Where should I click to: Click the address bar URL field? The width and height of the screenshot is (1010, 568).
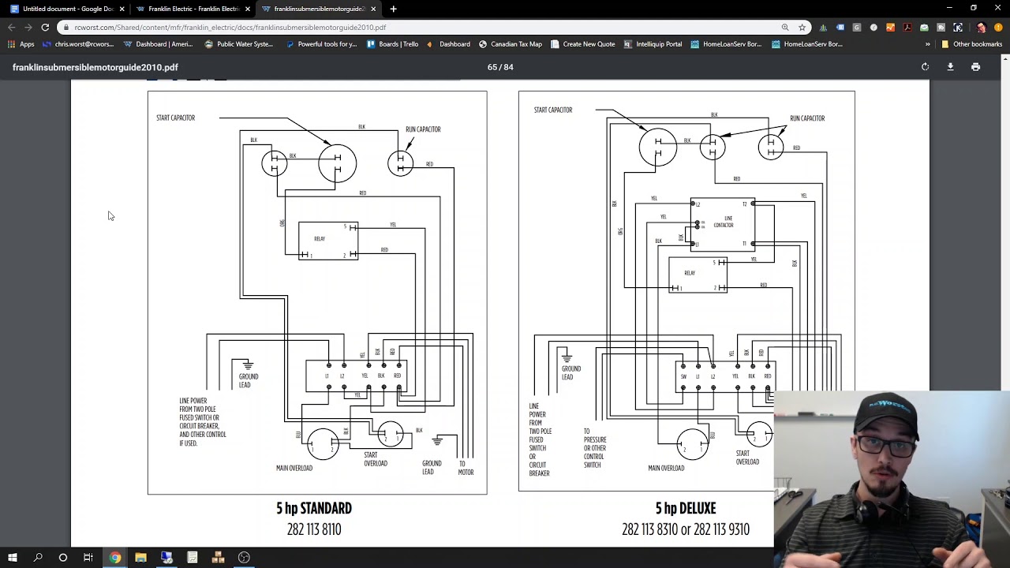coord(418,27)
